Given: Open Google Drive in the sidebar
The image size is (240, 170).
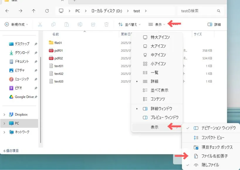Looking at the screenshot, I should pos(24,97).
